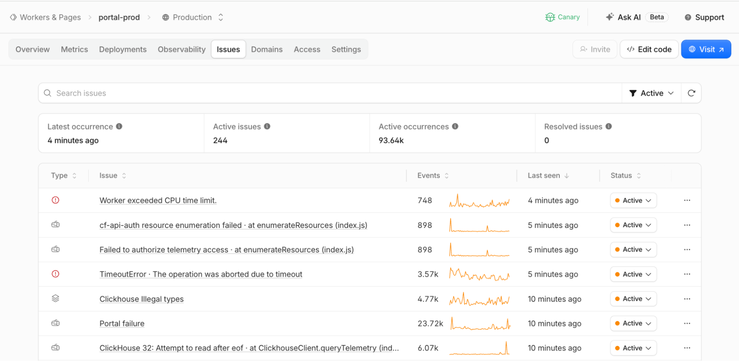The width and height of the screenshot is (739, 361).
Task: Click the portal-prod breadcrumb
Action: (x=119, y=17)
